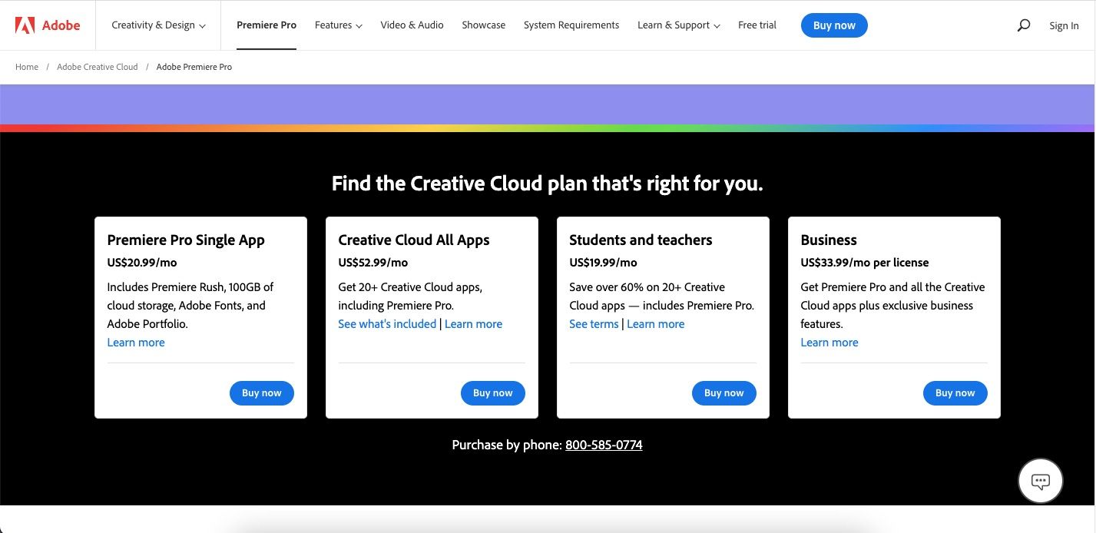Open Learn more under Premiere Pro Single App
This screenshot has width=1096, height=533.
pyautogui.click(x=136, y=343)
